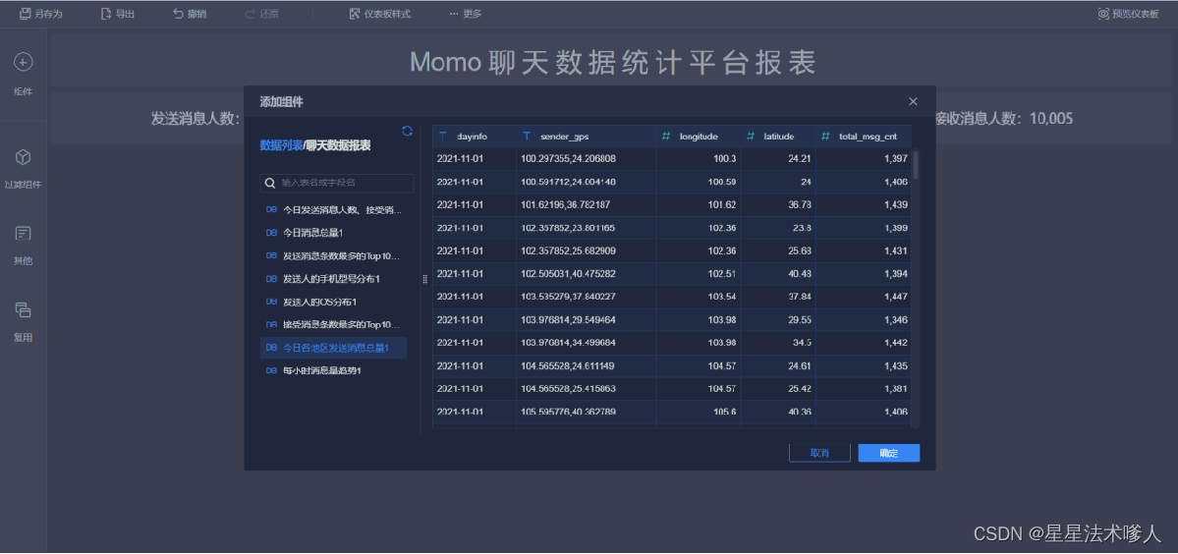Click the refresh icon above the data list

point(407,131)
